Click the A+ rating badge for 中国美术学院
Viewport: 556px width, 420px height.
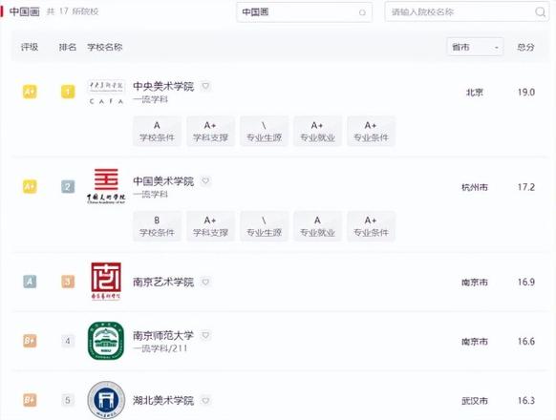click(x=30, y=186)
